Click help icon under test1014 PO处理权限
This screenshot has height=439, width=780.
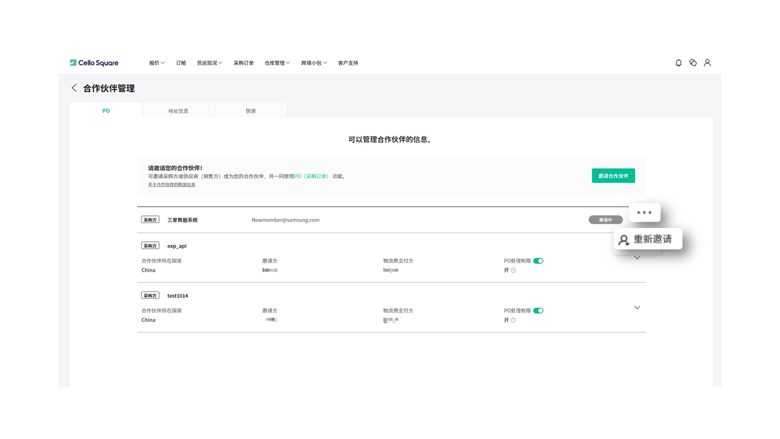pos(513,320)
